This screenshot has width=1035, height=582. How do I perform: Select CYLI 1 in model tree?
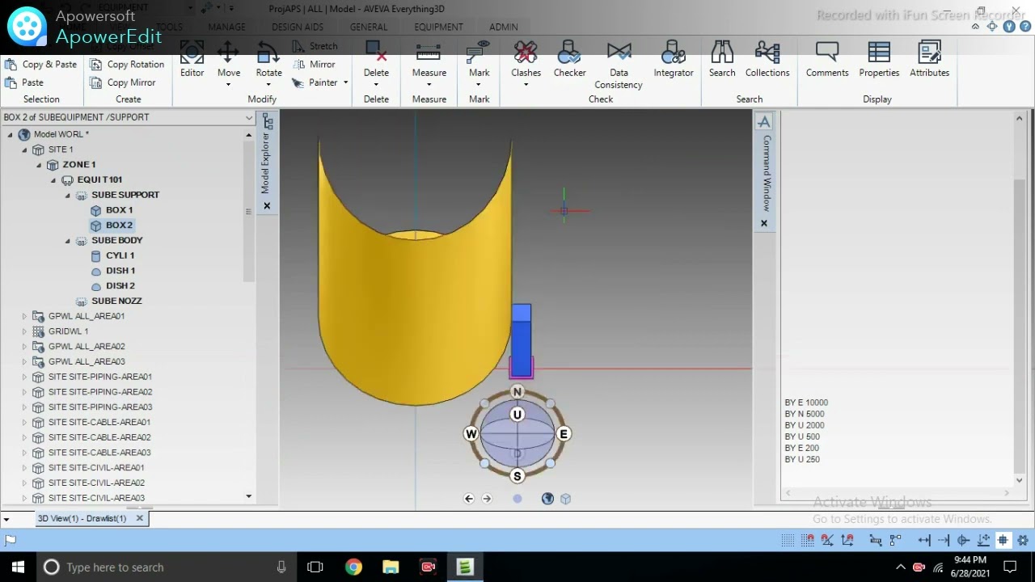[x=120, y=255]
